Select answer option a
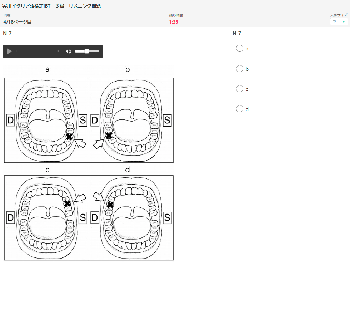 point(240,48)
